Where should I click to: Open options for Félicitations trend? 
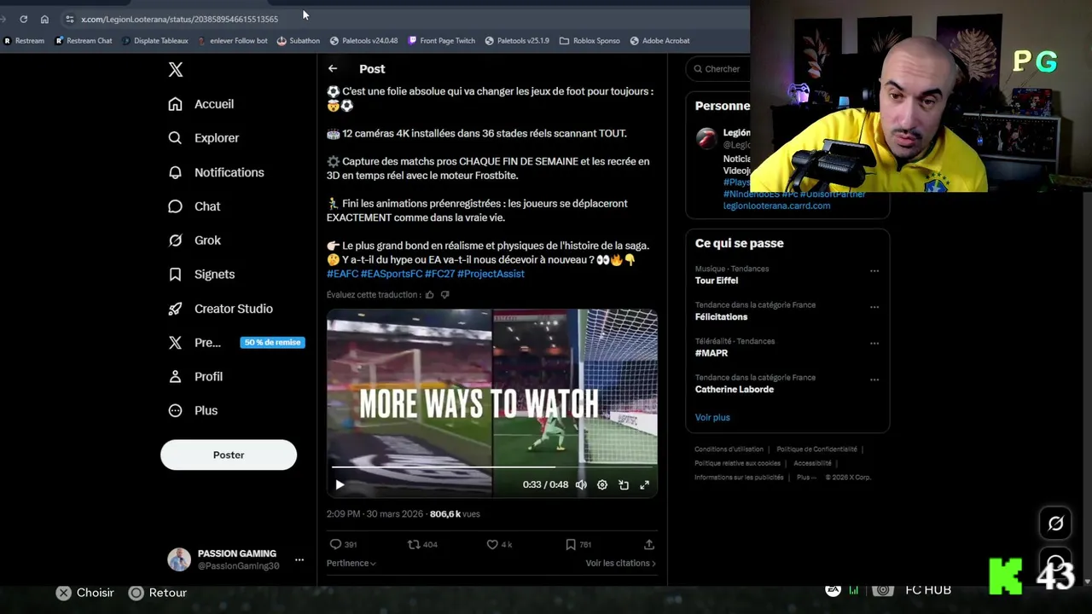click(874, 307)
